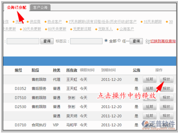This screenshot has height=133, width=178.
Task: Click 延期 for row D3352
Action: click(149, 89)
